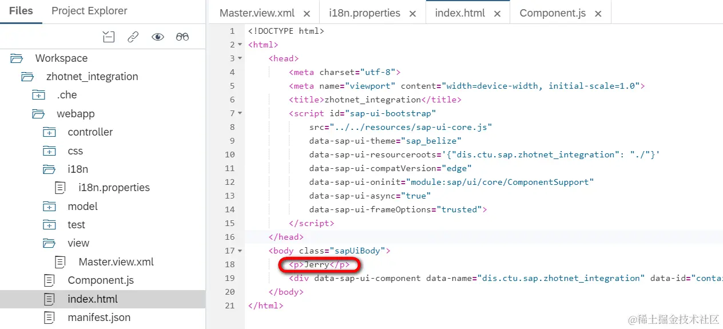Click the link-with-editor chain icon
This screenshot has width=723, height=329.
pos(133,37)
